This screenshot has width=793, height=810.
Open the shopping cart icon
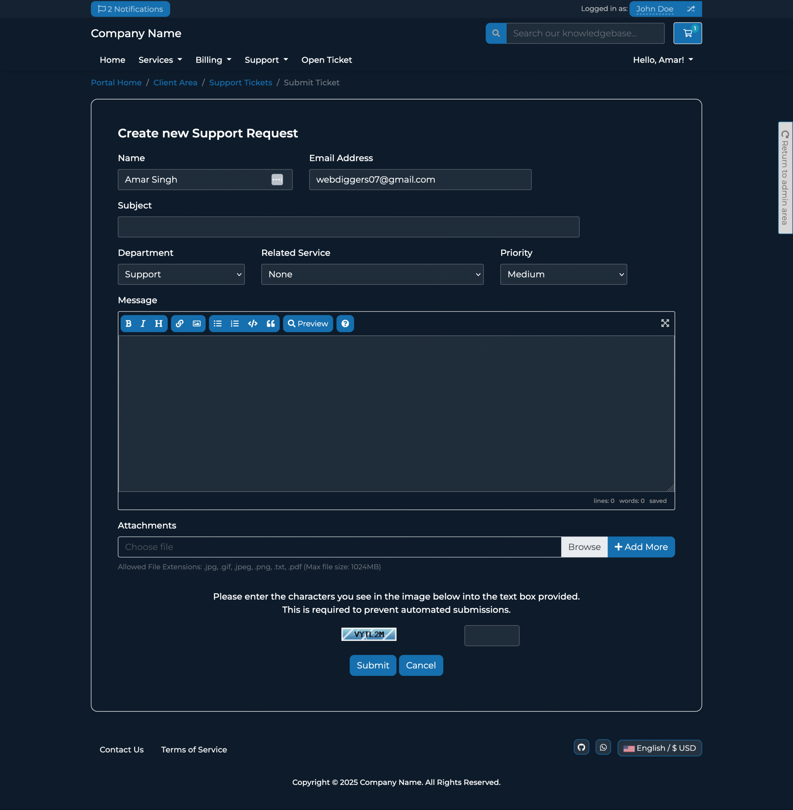click(x=687, y=33)
